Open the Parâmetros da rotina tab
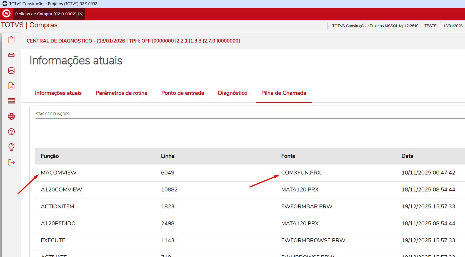 pos(121,93)
